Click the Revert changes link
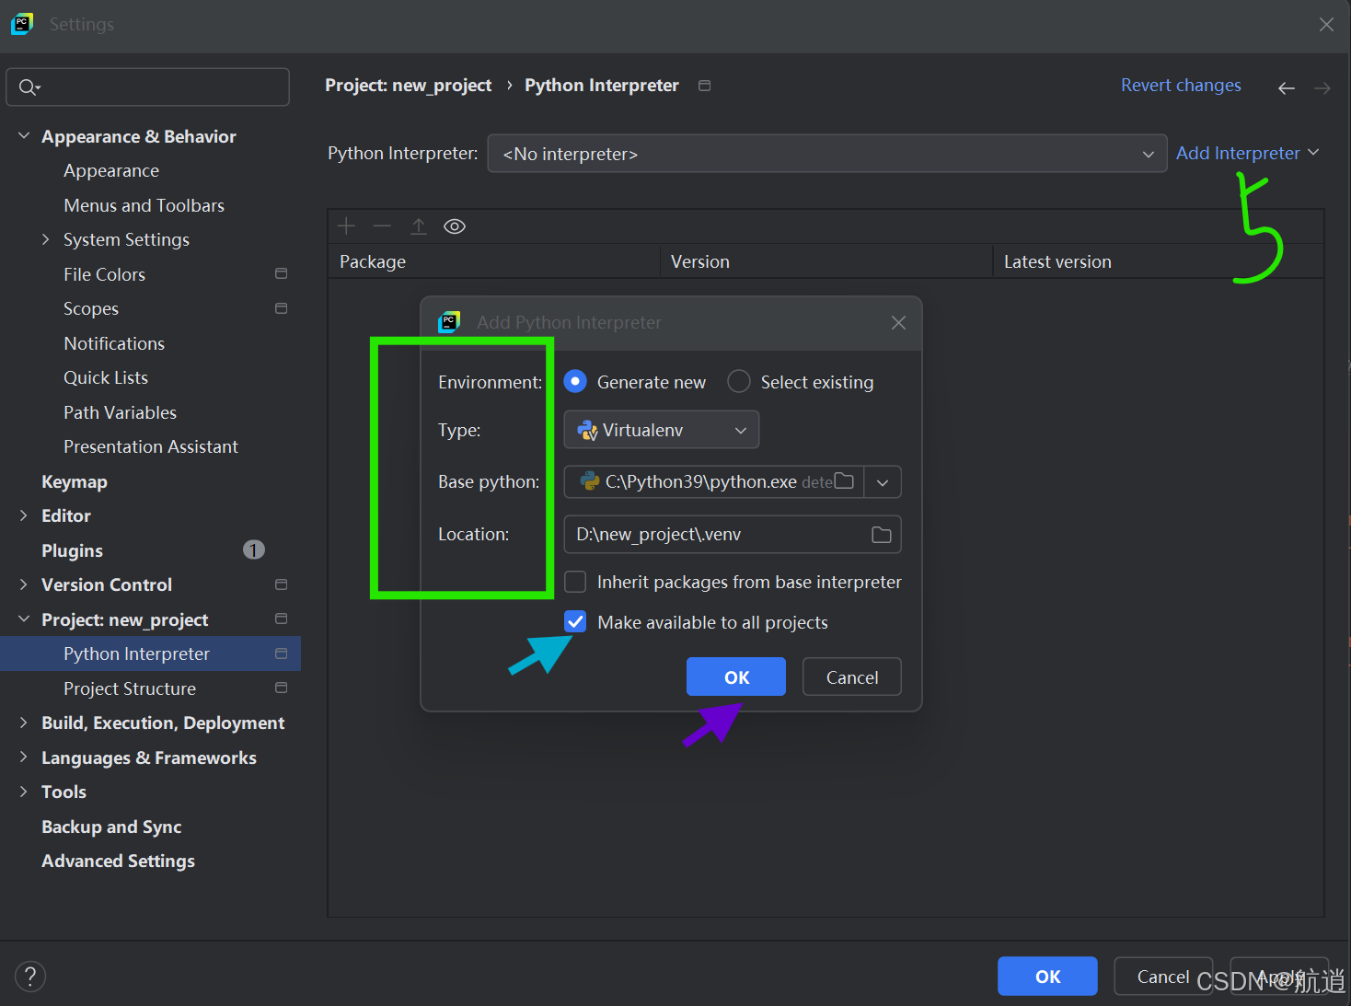The image size is (1351, 1006). [1181, 85]
